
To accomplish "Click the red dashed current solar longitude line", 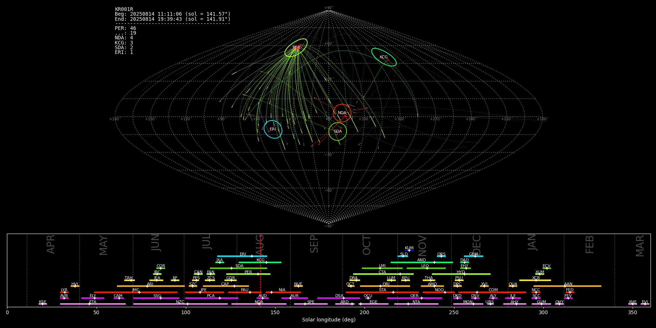I will [x=260, y=270].
